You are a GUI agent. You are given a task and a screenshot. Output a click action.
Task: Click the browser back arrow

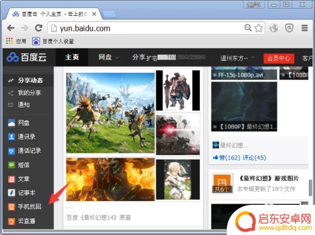click(11, 28)
